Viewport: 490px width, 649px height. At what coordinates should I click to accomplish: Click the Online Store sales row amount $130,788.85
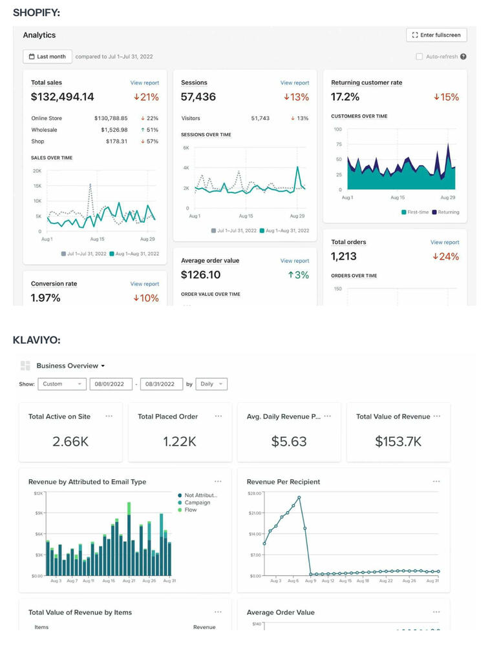pos(111,118)
